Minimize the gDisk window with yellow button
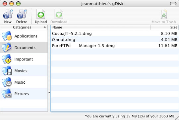The image size is (179, 120). (12, 4)
